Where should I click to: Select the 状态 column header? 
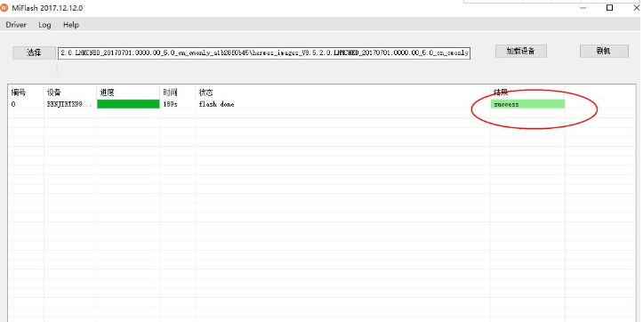click(x=205, y=93)
